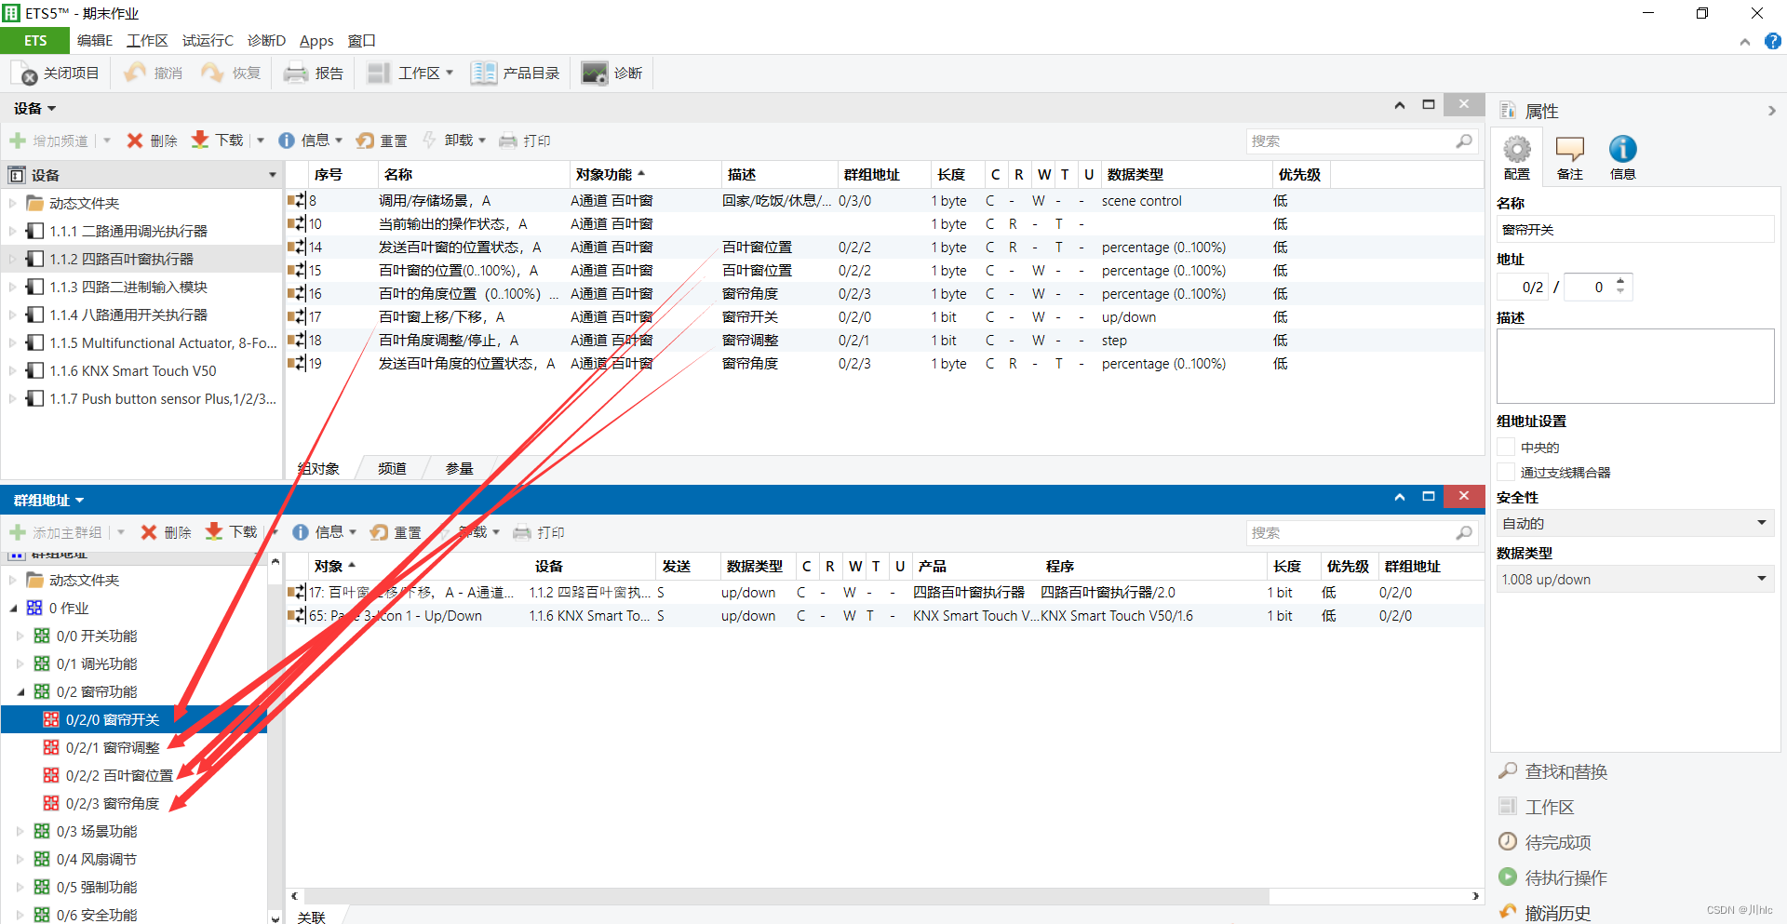Image resolution: width=1787 pixels, height=924 pixels.
Task: Click the 报告 report printer icon
Action: click(x=296, y=74)
